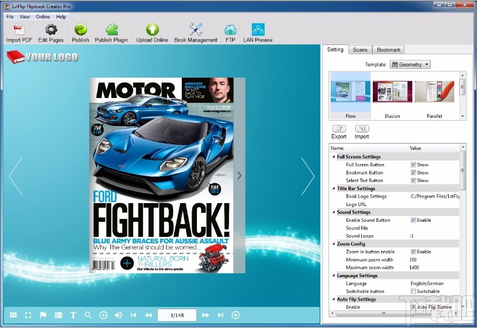Show page thumbnails grid in bottom bar
Screen dimensions: 478x328
click(x=13, y=315)
